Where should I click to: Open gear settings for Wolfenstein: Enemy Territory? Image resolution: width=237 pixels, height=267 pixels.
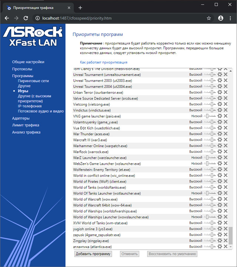pyautogui.click(x=220, y=169)
